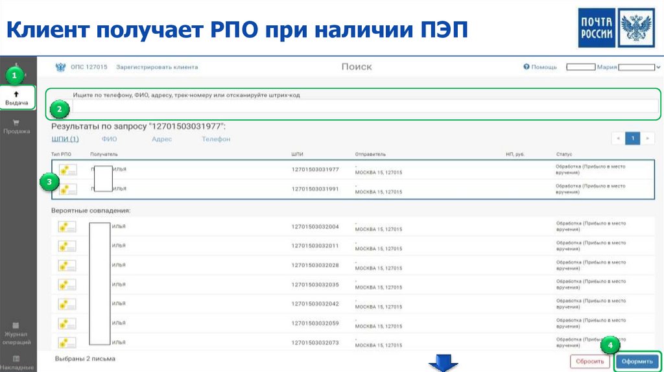Go to previous results page
The height and width of the screenshot is (372, 664).
(618, 139)
